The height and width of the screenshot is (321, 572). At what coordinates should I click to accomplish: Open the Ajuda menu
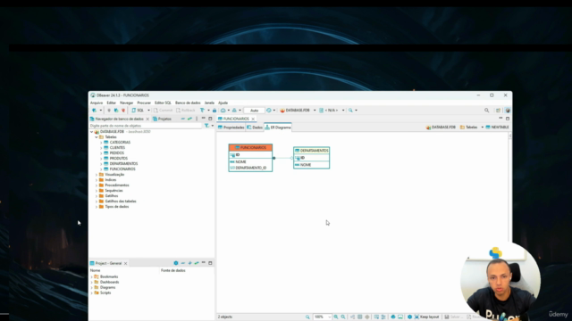[x=223, y=103]
